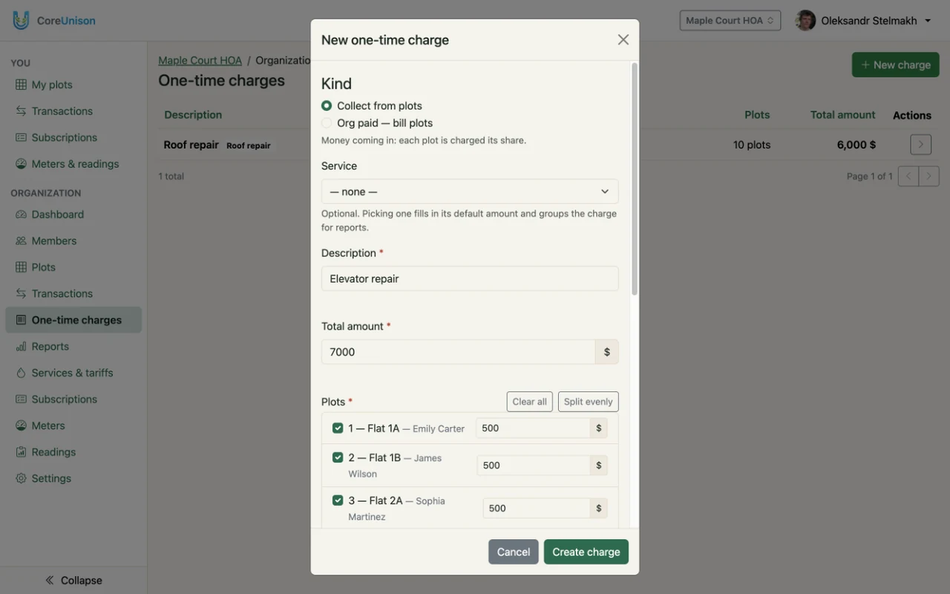The height and width of the screenshot is (594, 950).
Task: Open Transactions under the Organization section
Action: [x=73, y=293]
